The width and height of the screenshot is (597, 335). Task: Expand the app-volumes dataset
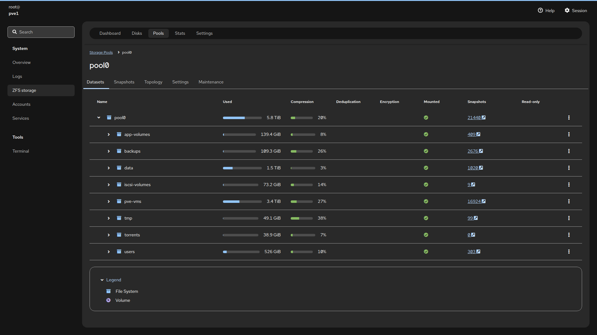click(109, 134)
